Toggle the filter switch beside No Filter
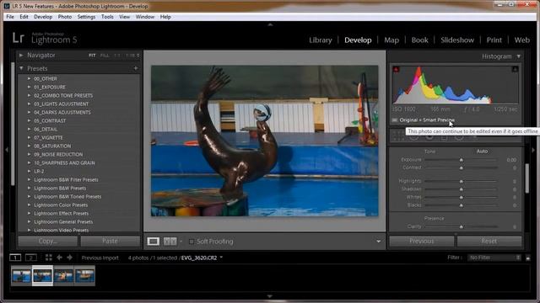This screenshot has height=303, width=540. coord(528,258)
